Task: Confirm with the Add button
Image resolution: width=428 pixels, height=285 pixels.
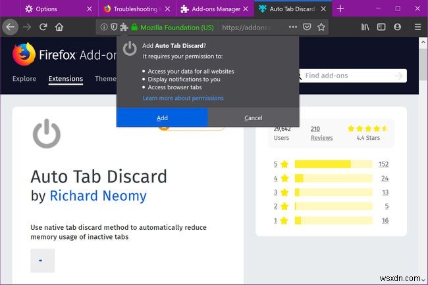Action: (x=162, y=118)
